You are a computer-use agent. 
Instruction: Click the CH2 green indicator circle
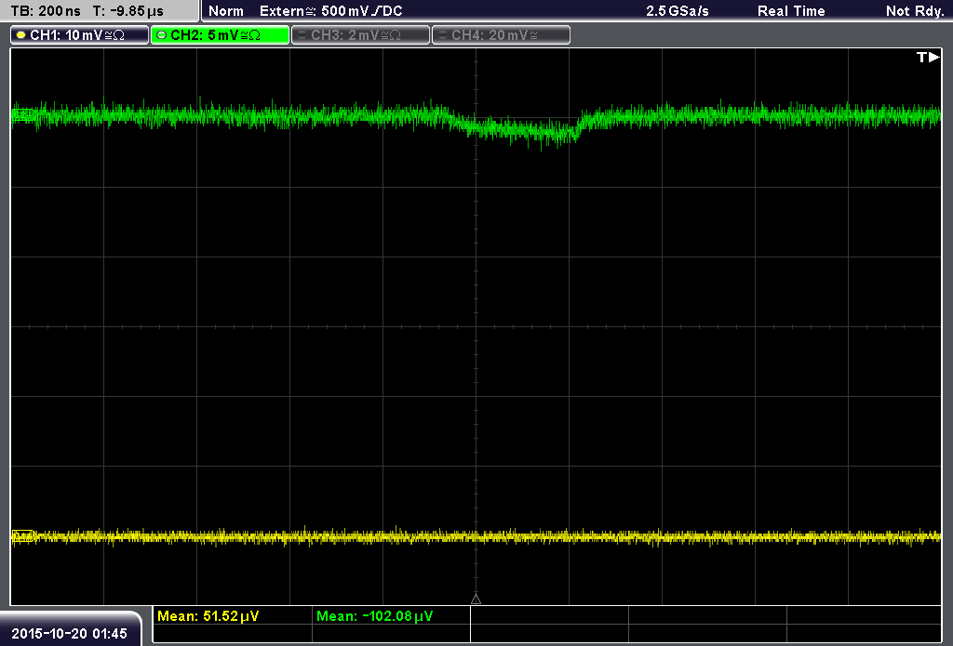coord(161,35)
